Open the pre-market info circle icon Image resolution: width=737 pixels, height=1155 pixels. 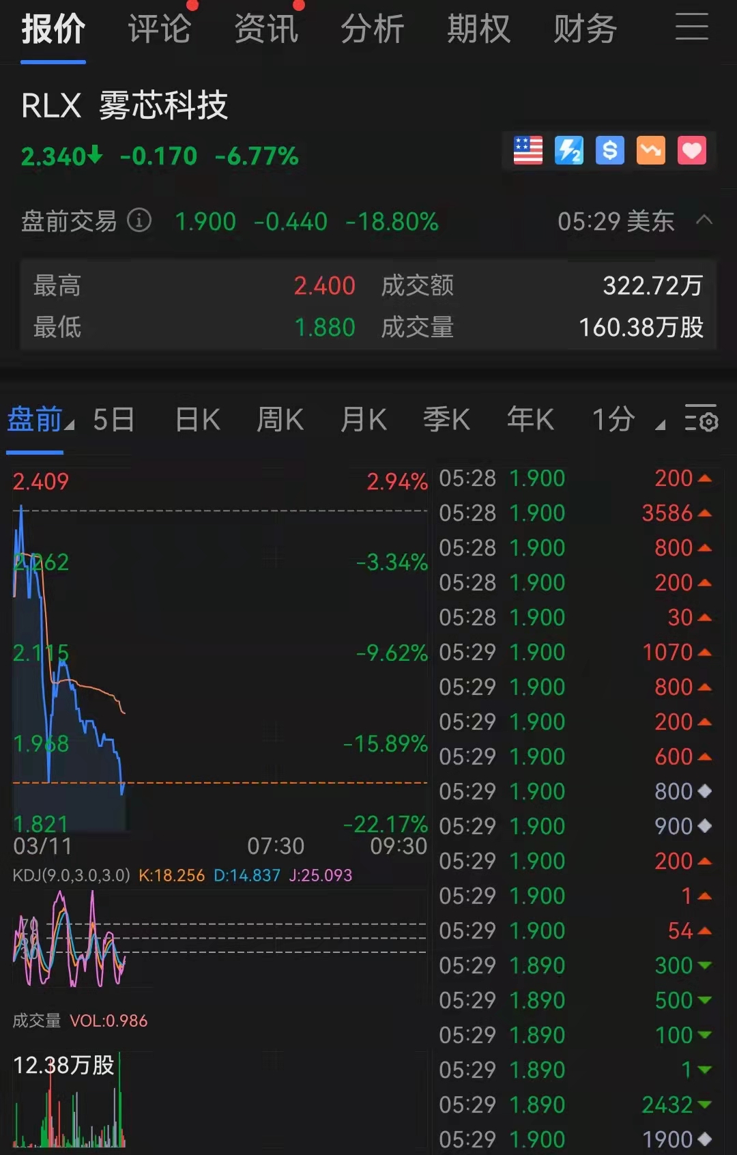click(139, 220)
